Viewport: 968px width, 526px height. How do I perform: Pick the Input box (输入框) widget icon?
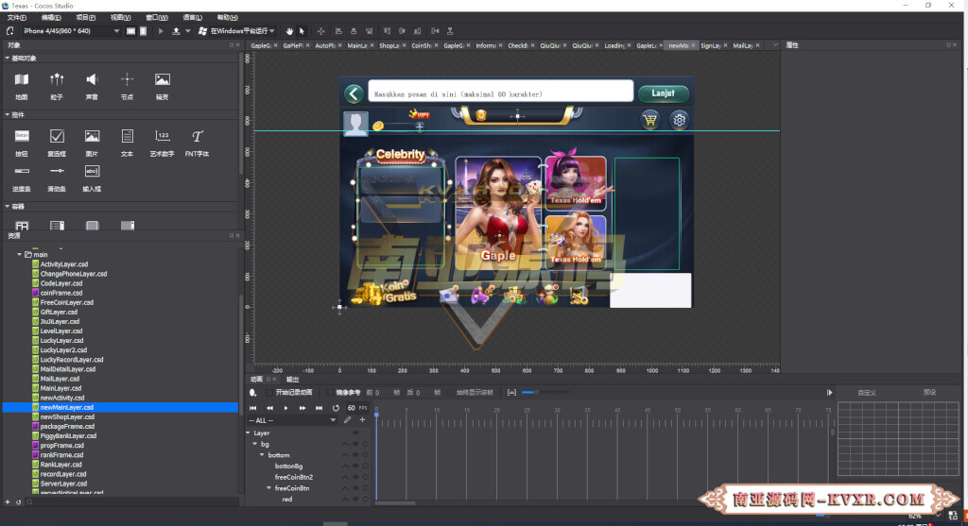click(x=92, y=171)
